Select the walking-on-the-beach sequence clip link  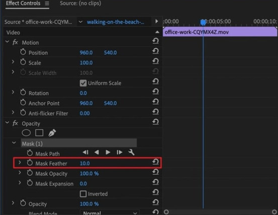(116, 22)
